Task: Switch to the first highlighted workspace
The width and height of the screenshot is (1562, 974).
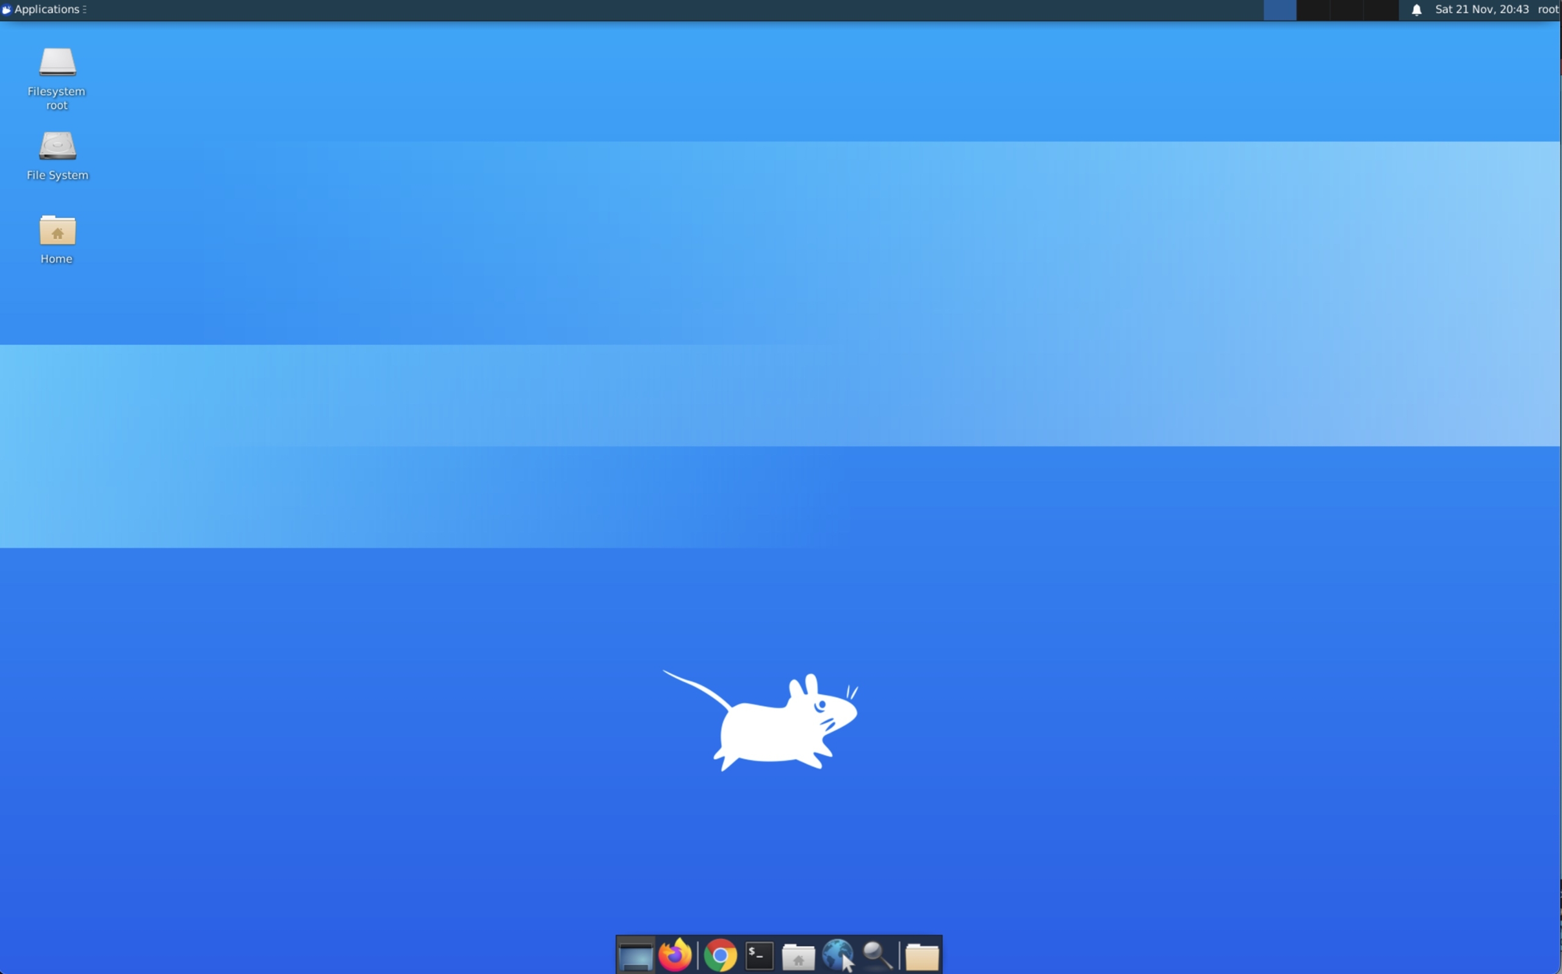Action: click(x=1279, y=10)
